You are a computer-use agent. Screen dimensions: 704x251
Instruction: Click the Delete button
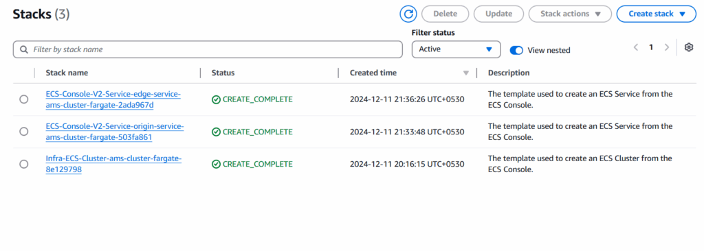coord(445,14)
